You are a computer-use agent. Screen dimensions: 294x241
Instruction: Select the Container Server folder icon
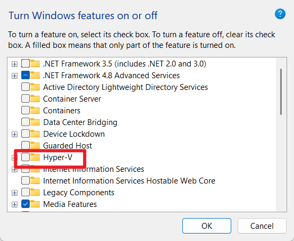(x=35, y=98)
